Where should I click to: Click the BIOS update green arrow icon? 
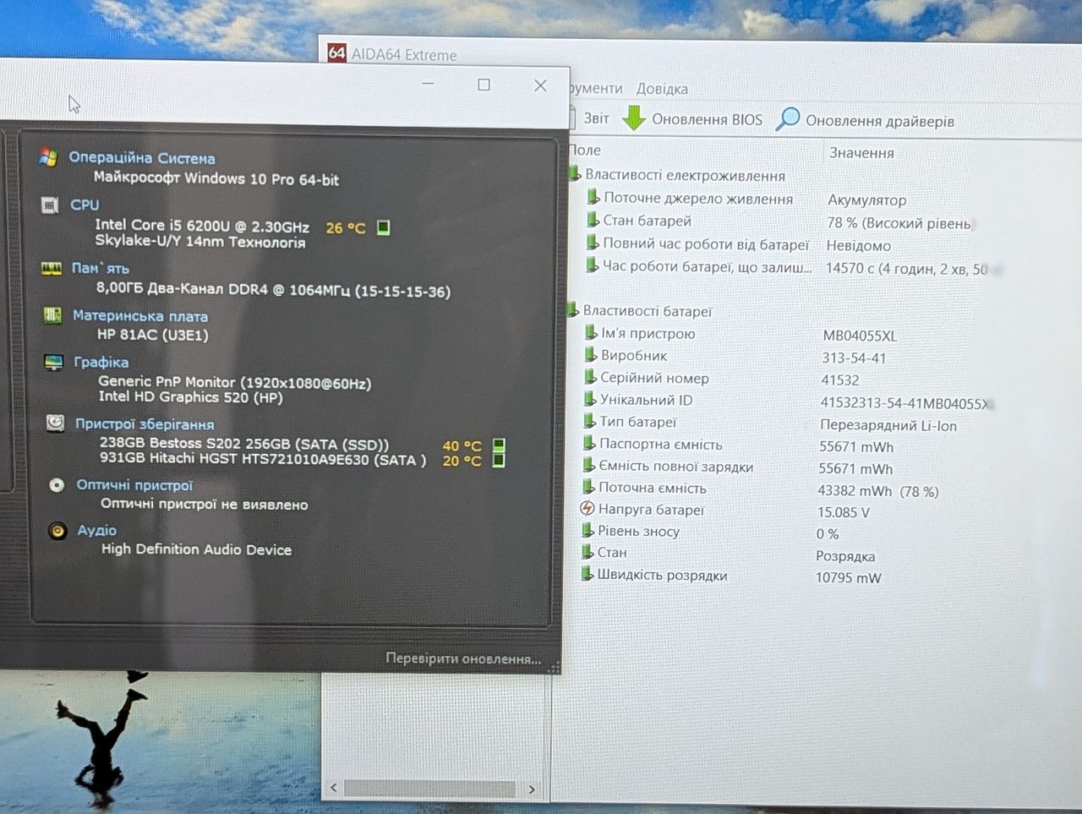coord(634,118)
